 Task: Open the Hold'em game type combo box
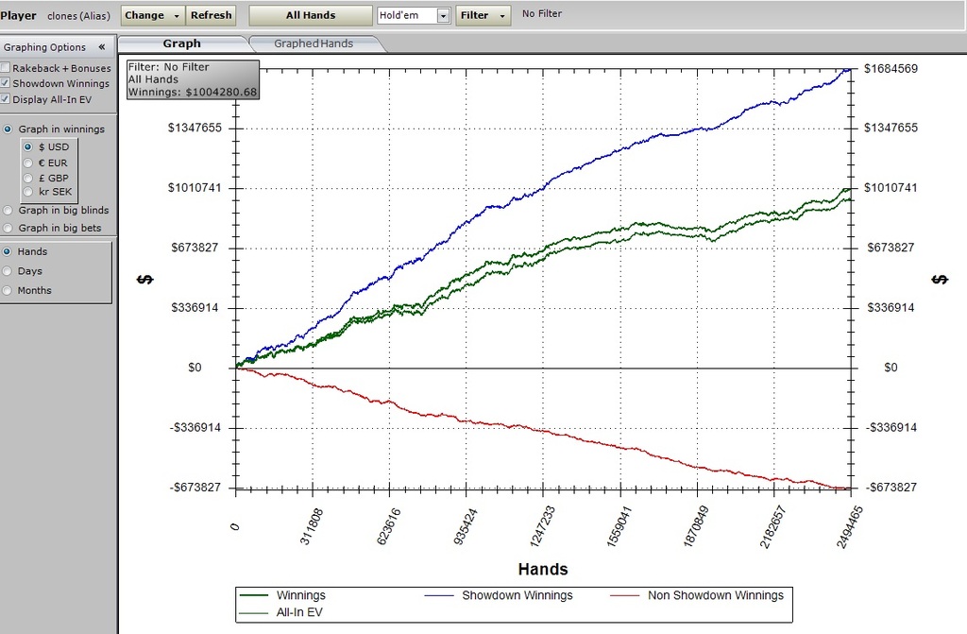click(x=443, y=15)
